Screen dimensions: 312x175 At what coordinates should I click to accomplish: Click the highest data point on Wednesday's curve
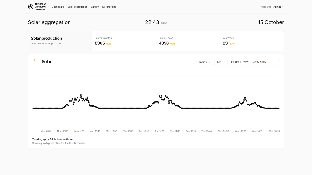245,97
